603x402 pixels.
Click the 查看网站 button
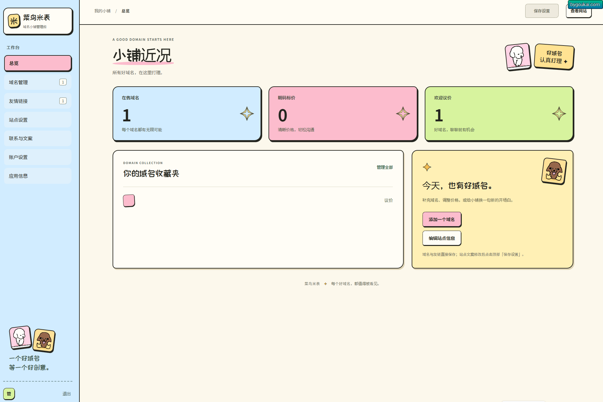pos(578,11)
